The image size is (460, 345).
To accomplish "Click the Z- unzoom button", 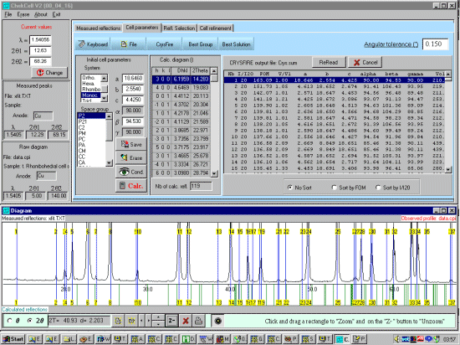I will [x=172, y=321].
